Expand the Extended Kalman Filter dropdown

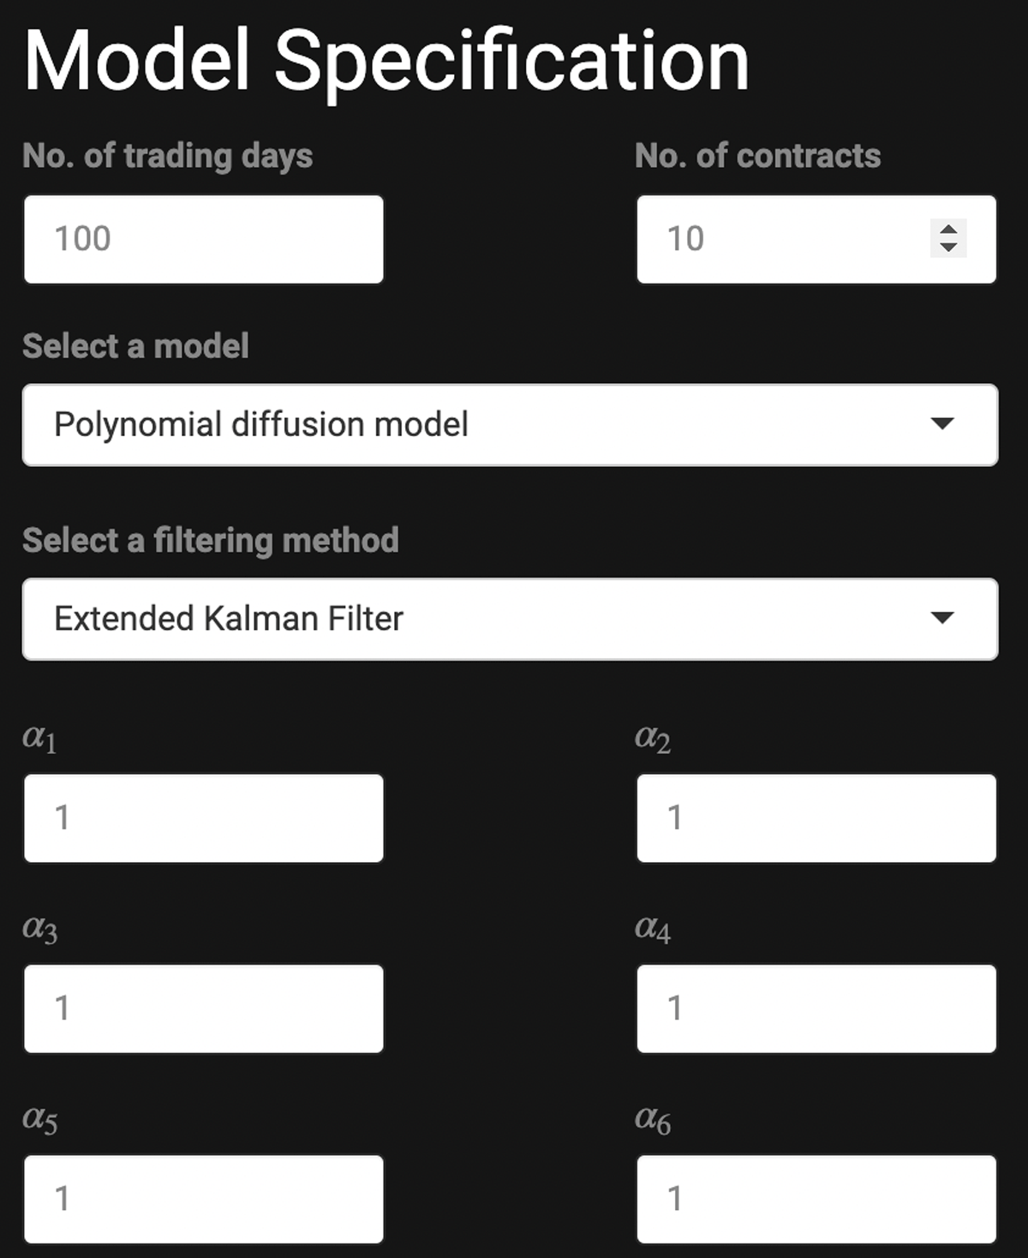coord(510,619)
